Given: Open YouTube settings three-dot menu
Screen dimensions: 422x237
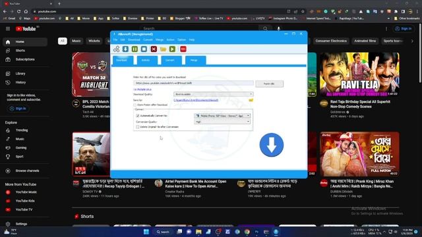Looking at the screenshot, I should coord(386,29).
